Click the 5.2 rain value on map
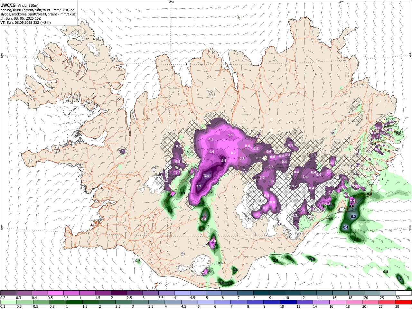The width and height of the screenshot is (412, 309). tap(353, 217)
